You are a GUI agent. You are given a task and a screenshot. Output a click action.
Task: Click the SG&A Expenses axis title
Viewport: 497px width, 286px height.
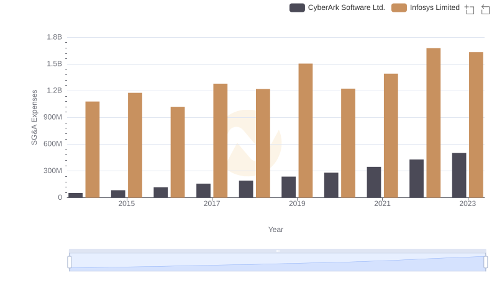(x=34, y=117)
